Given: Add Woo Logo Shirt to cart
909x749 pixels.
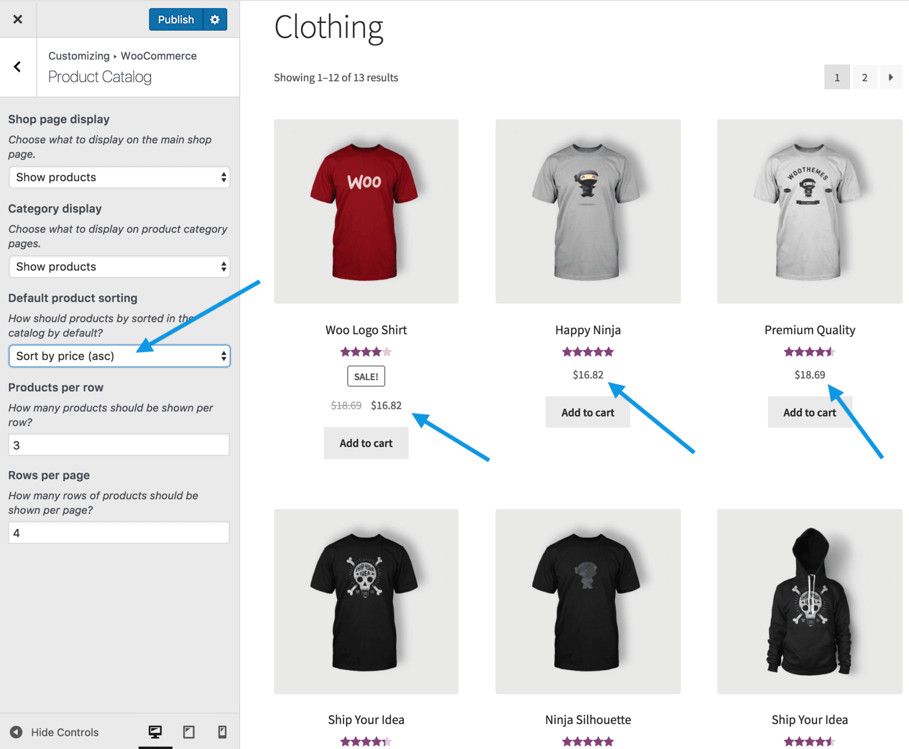Looking at the screenshot, I should click(x=366, y=443).
